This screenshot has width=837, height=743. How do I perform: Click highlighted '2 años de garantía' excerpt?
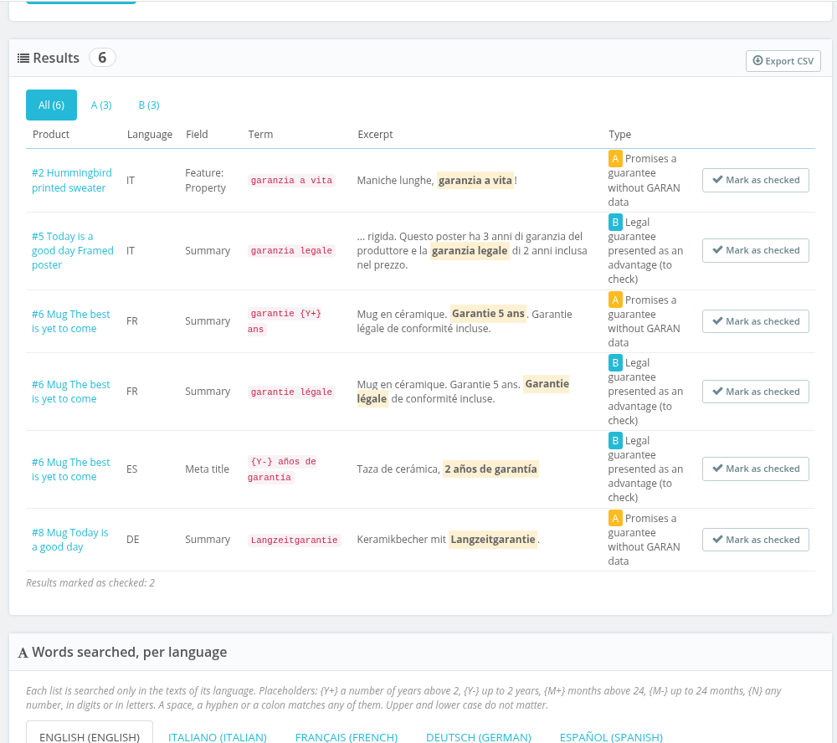point(490,469)
